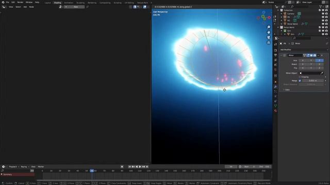Collapse the Mirror modifier panel

(281, 55)
